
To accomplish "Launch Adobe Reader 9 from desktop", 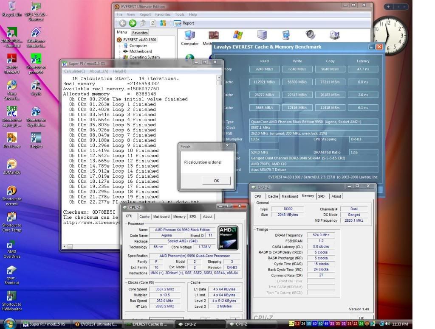I will [11, 64].
